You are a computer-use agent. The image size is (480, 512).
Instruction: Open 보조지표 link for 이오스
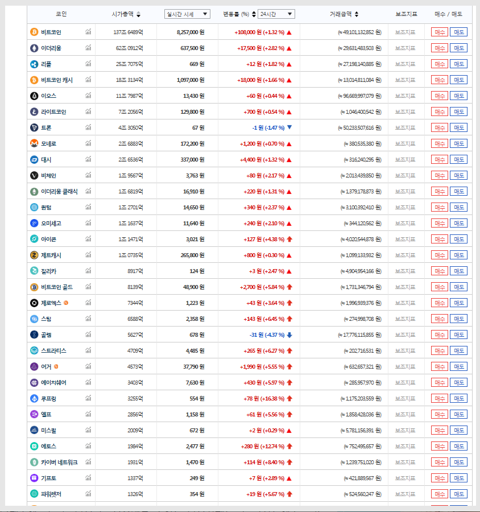pos(405,96)
